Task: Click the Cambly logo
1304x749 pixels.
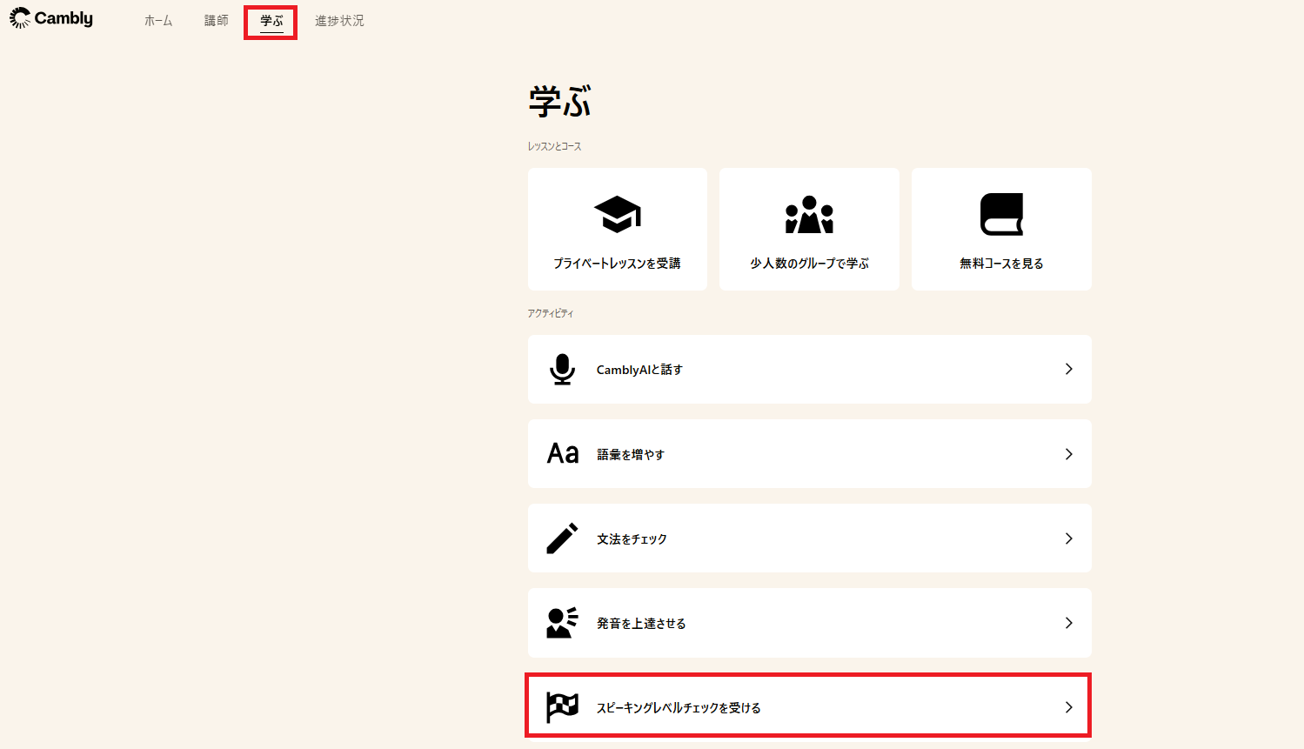Action: (51, 18)
